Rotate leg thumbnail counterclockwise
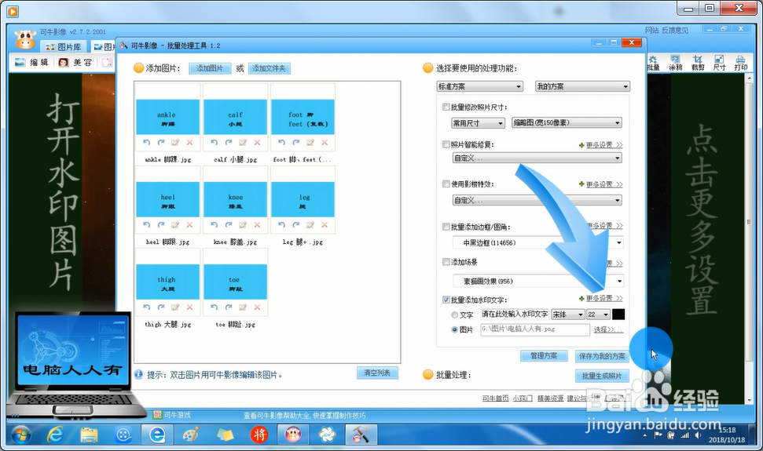 point(282,225)
